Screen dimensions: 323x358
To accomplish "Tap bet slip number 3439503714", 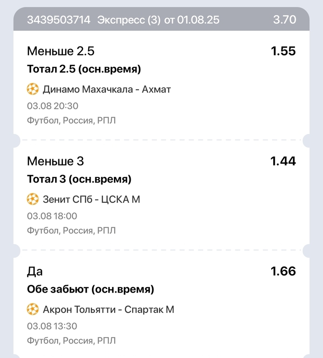I will coord(59,20).
